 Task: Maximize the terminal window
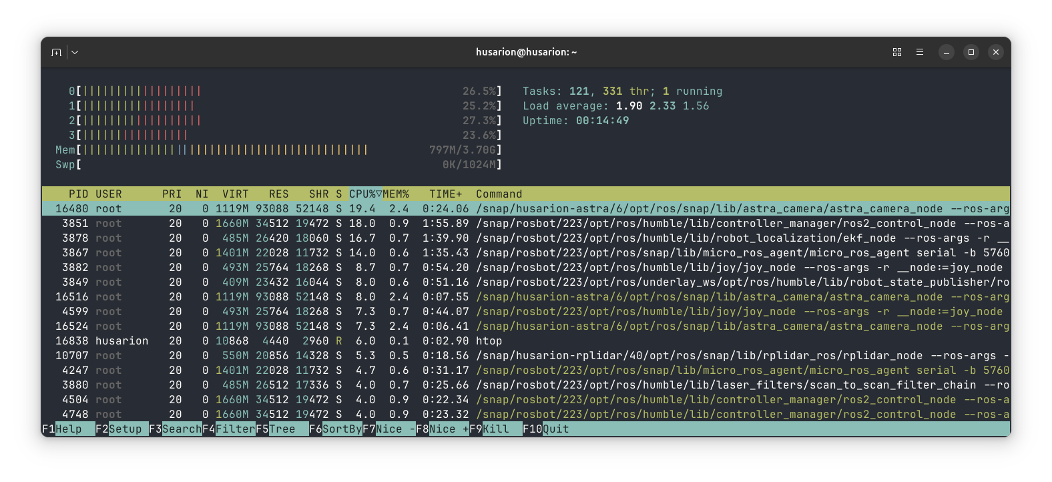click(971, 52)
